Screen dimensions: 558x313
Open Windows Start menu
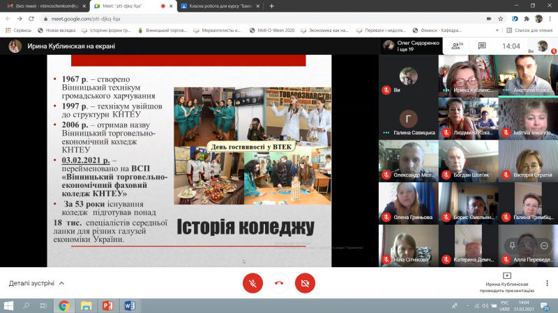click(x=8, y=305)
